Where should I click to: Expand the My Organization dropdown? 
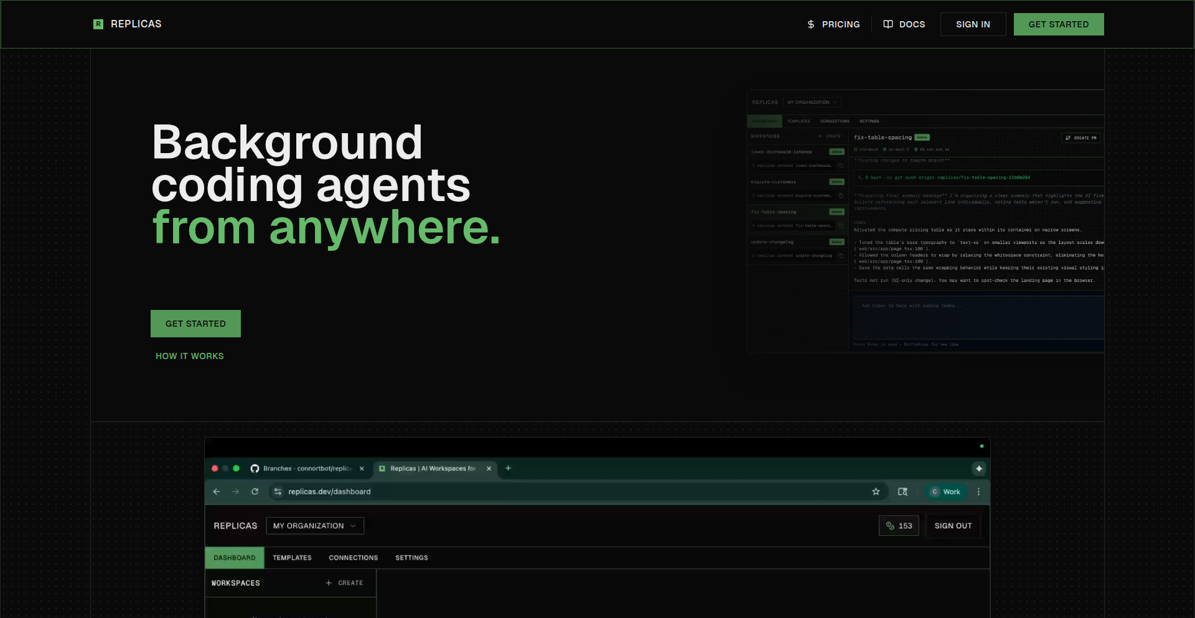(314, 526)
